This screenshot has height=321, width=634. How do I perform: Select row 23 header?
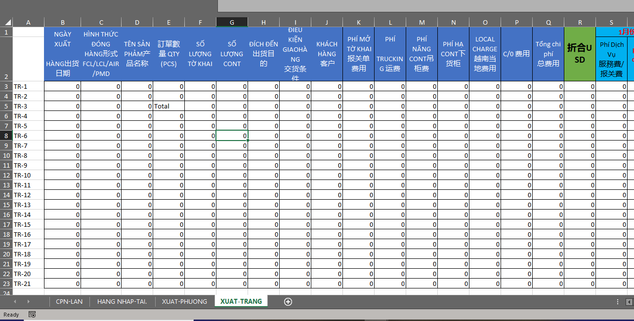6,284
